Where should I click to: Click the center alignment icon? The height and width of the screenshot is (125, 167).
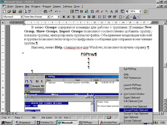click(x=85, y=17)
